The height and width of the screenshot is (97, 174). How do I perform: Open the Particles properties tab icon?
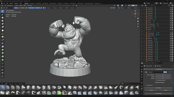(x=142, y=91)
